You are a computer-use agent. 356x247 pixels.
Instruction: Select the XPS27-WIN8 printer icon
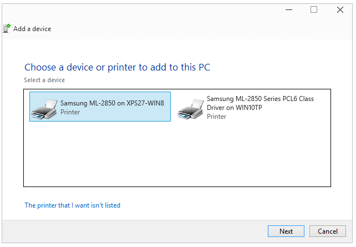44,109
